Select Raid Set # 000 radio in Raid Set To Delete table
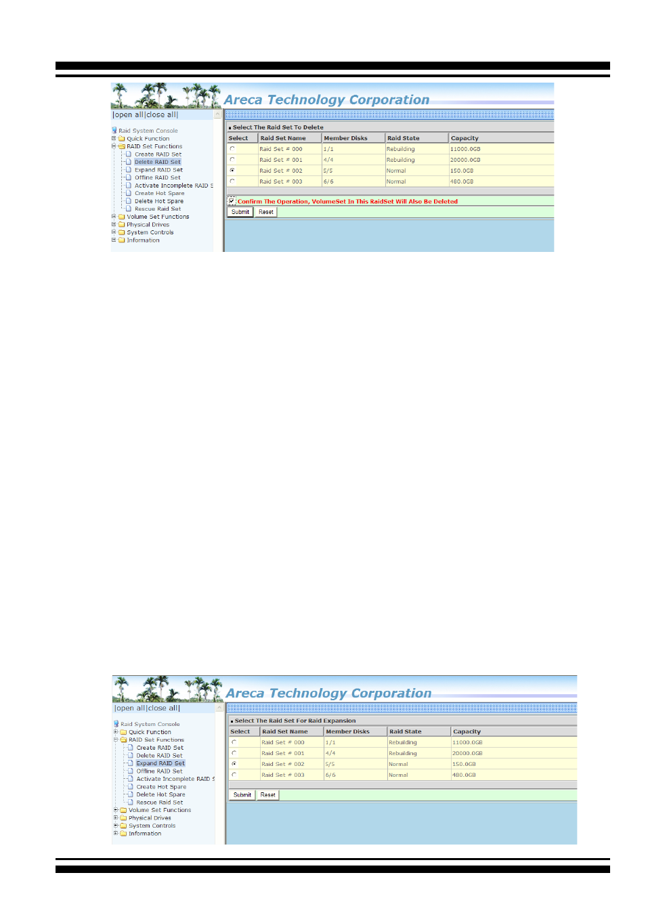The image size is (646, 917). [232, 149]
